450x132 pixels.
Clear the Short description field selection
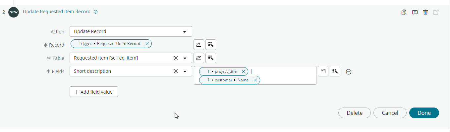pos(176,71)
